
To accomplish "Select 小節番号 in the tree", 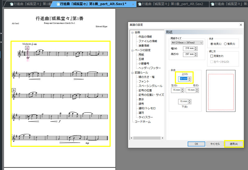I will pos(144,63).
